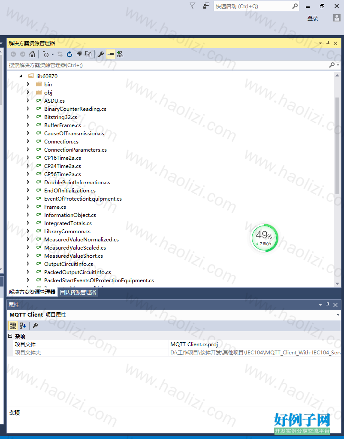This screenshot has height=439, width=344.
Task: Expand the obj folder
Action: tap(28, 92)
